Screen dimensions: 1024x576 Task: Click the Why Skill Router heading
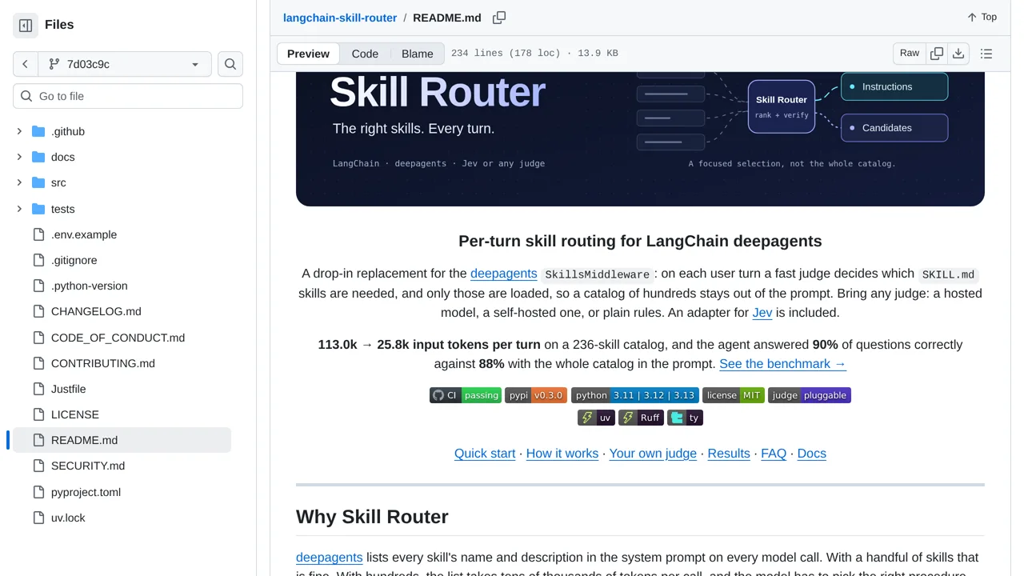[372, 517]
